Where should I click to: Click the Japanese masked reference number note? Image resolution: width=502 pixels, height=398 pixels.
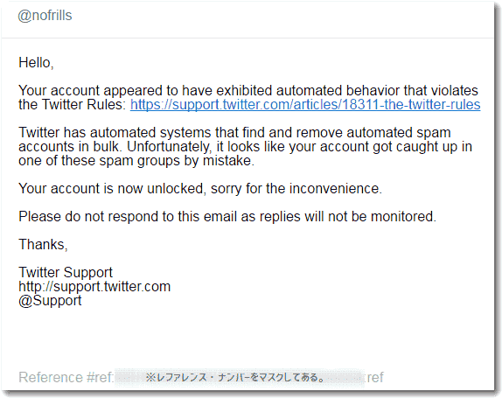pyautogui.click(x=235, y=378)
